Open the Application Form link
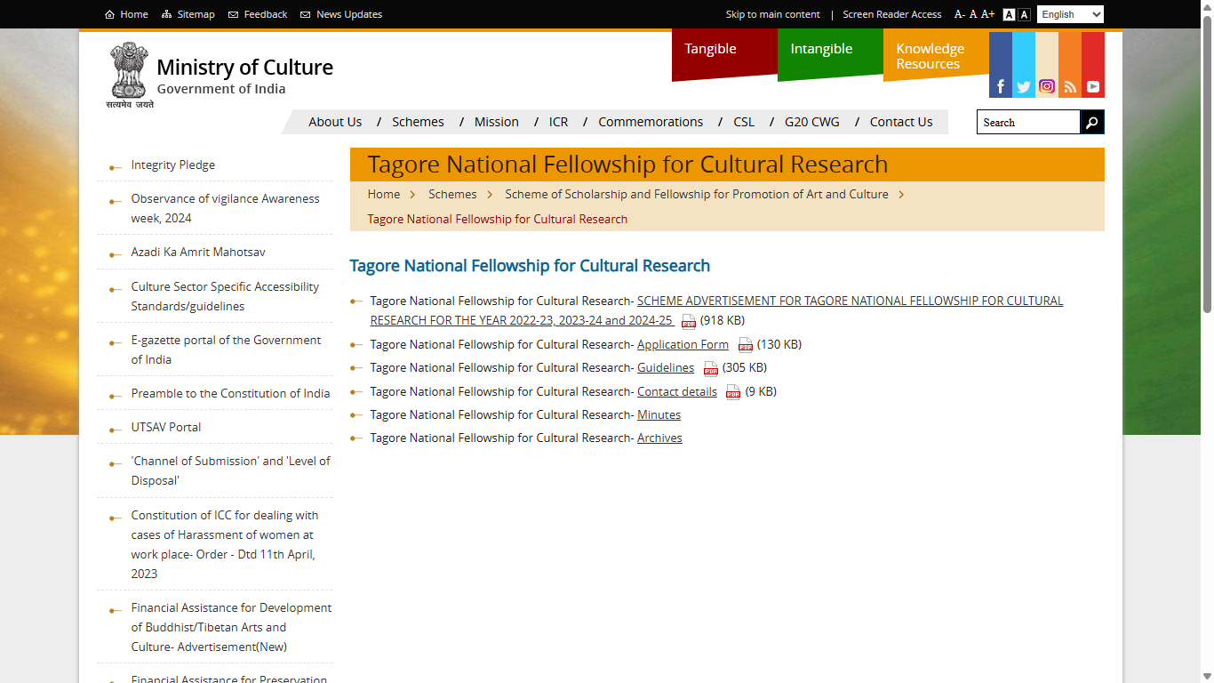 click(x=683, y=344)
